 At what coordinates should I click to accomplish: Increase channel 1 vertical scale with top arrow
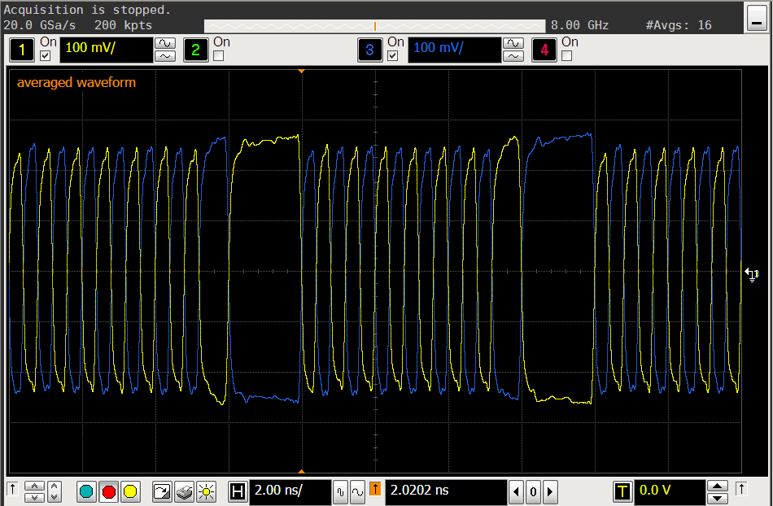point(165,43)
